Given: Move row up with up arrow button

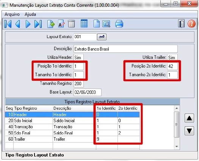Looking at the screenshot, I should click(x=189, y=118).
